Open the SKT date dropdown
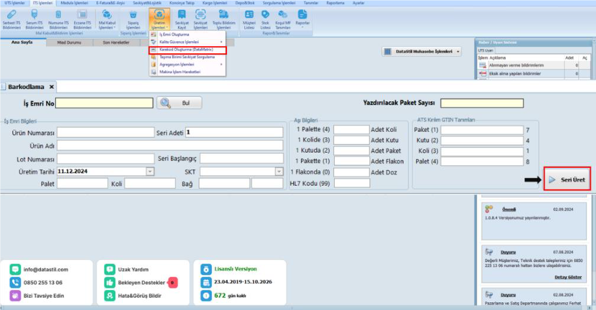The height and width of the screenshot is (310, 596). click(x=279, y=172)
